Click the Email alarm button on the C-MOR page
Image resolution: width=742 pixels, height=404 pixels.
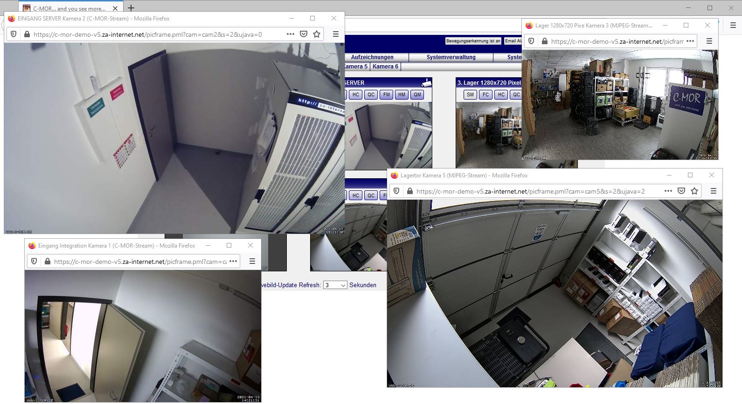513,41
